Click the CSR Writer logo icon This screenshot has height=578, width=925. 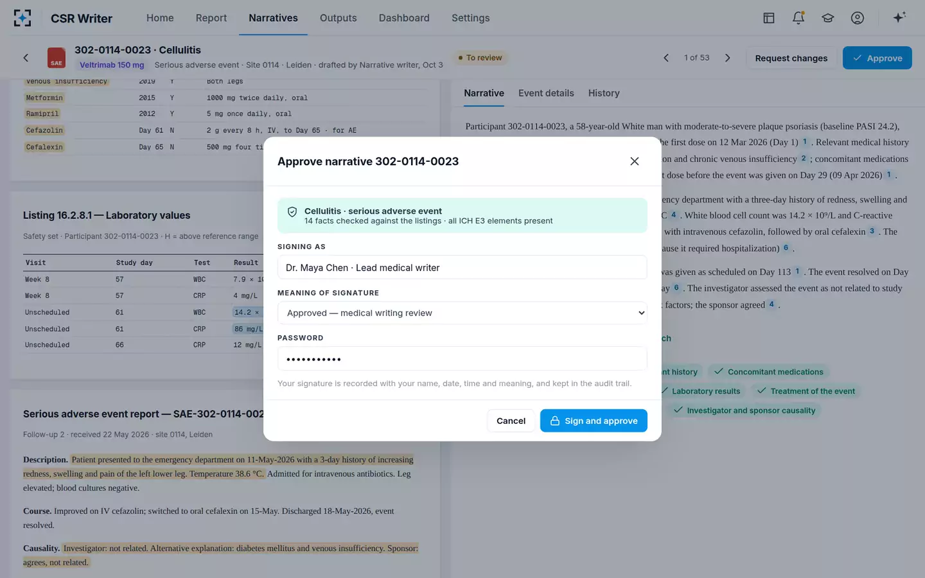coord(22,18)
